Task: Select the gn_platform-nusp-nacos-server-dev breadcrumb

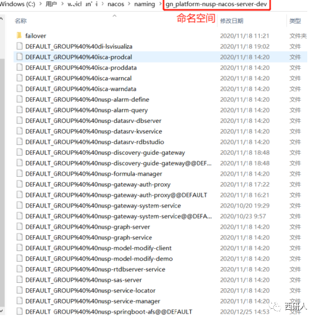Action: pyautogui.click(x=216, y=4)
